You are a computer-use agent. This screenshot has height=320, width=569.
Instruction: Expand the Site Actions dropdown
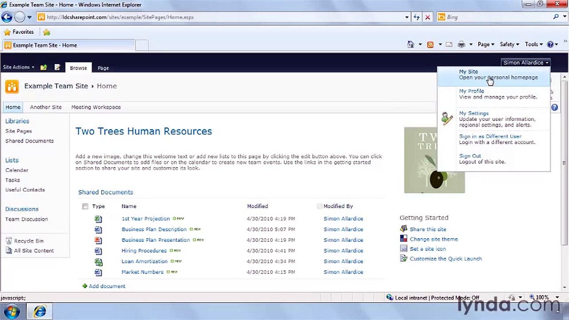[x=19, y=67]
